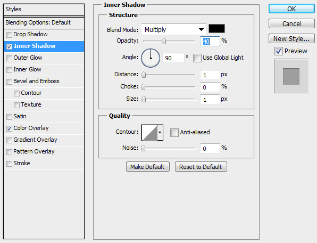Open the Blend Mode Multiply dropdown
Screen dimensions: 317x243
pyautogui.click(x=174, y=29)
